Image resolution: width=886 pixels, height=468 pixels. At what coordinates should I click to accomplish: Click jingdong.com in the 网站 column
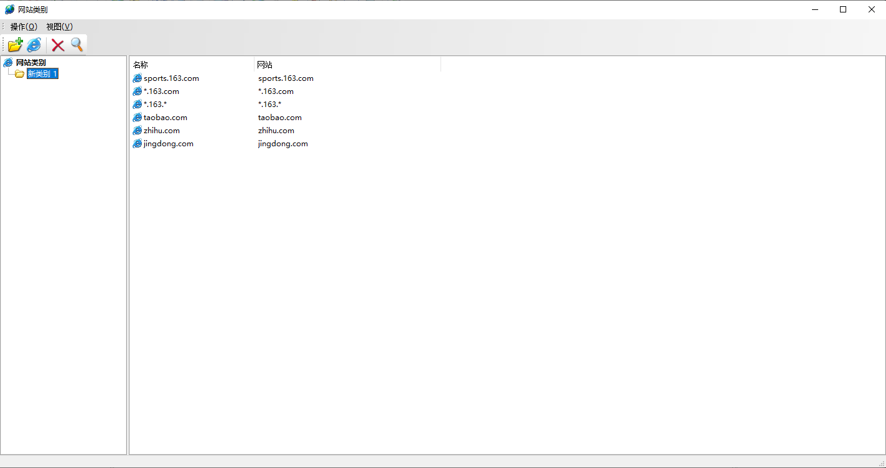(283, 144)
